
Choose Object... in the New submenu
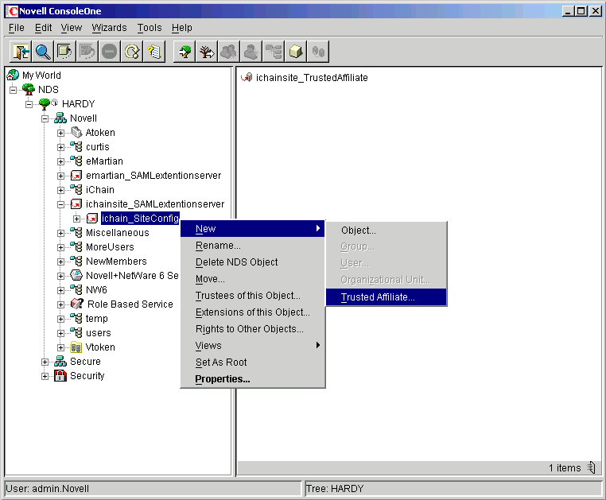click(386, 231)
